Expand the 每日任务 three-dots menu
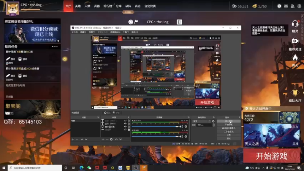Image resolution: width=304 pixels, height=171 pixels. coord(55,47)
